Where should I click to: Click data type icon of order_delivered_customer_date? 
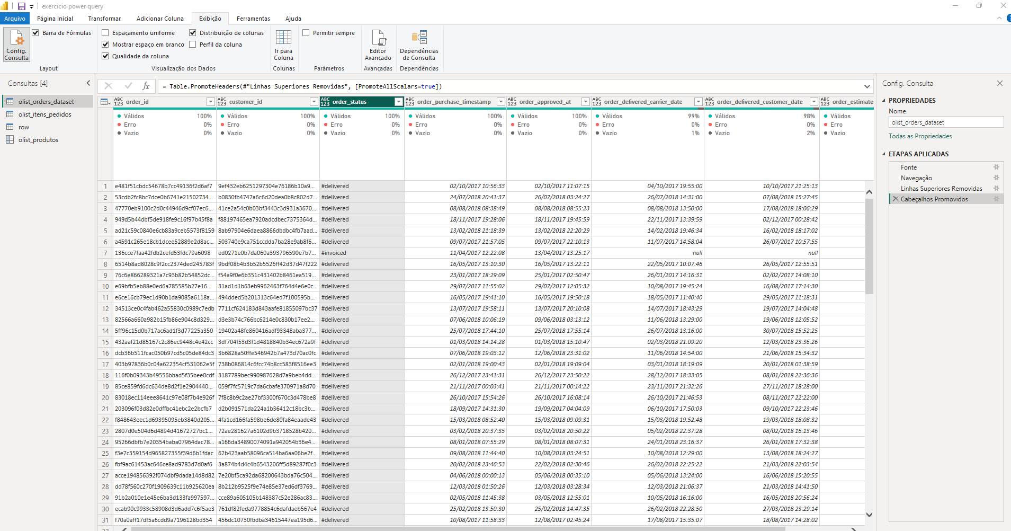pyautogui.click(x=710, y=102)
